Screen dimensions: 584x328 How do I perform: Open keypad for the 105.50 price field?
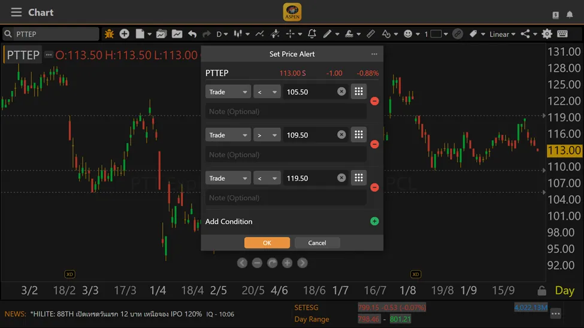click(x=358, y=92)
